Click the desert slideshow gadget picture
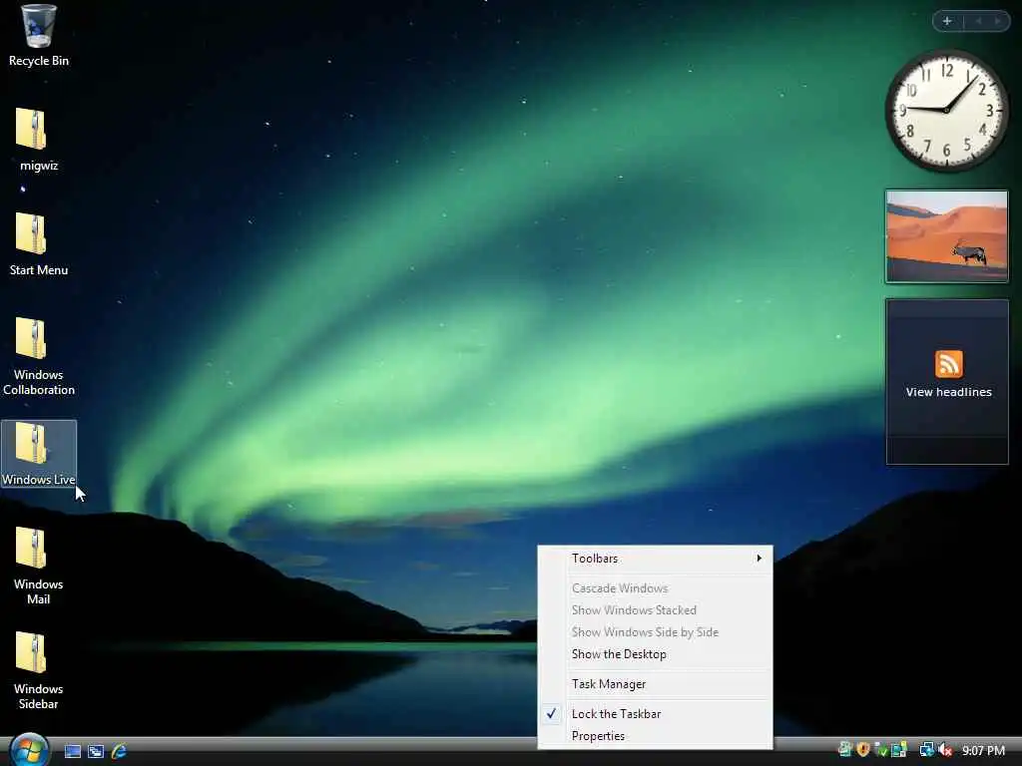The image size is (1022, 766). coord(946,236)
